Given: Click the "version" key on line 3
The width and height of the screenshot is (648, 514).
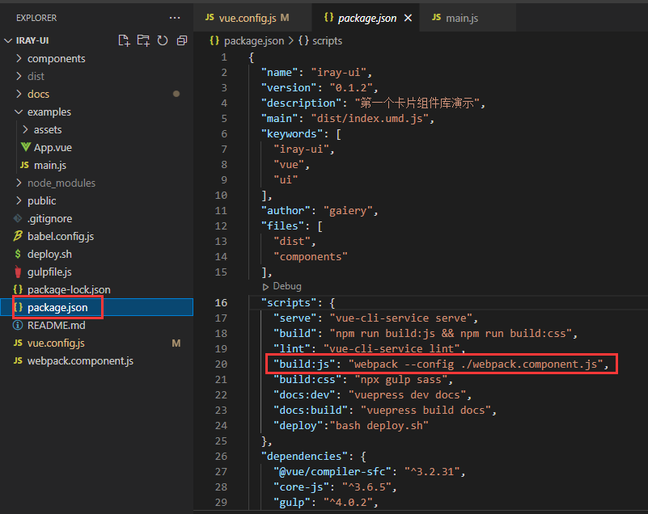Looking at the screenshot, I should point(289,87).
